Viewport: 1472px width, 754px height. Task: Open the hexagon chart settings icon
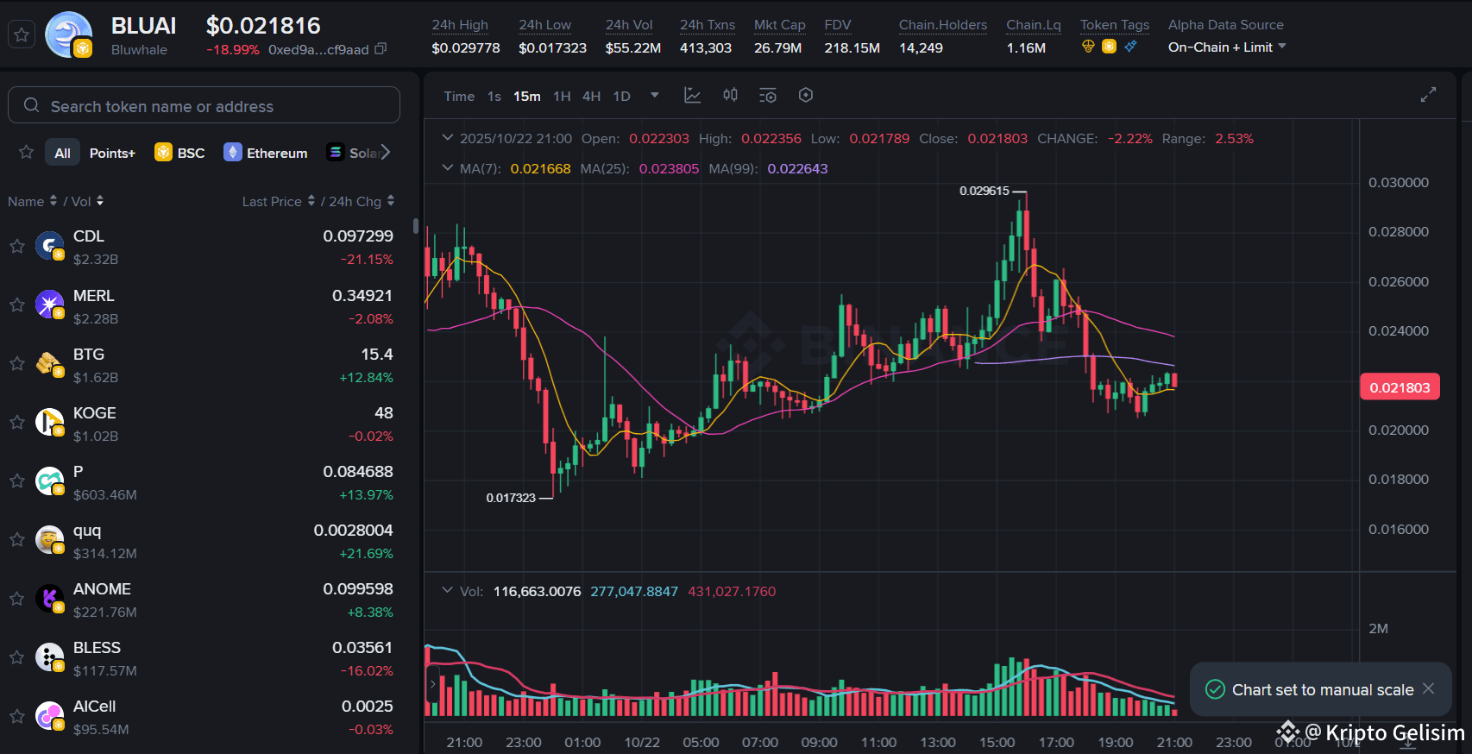pos(806,96)
